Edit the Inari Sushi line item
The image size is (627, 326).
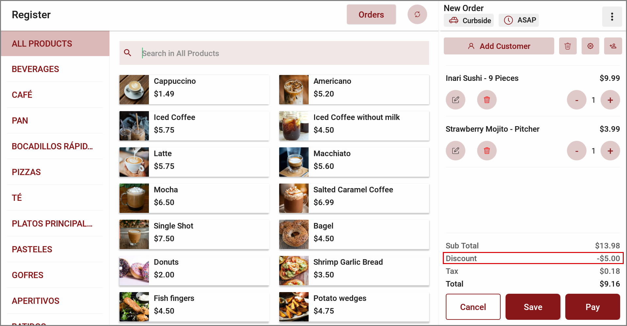point(455,100)
